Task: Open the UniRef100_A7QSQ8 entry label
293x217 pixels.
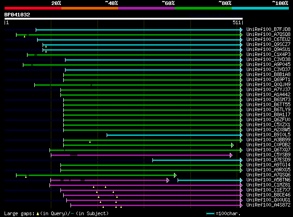Action: point(268,35)
